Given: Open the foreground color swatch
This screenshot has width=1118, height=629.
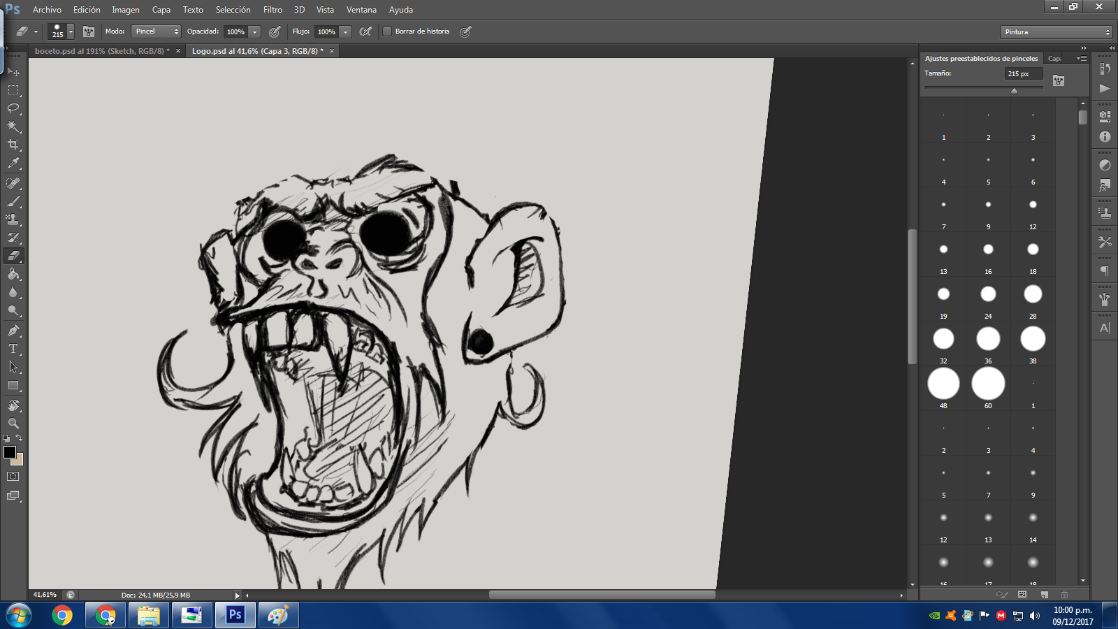Looking at the screenshot, I should pos(9,452).
